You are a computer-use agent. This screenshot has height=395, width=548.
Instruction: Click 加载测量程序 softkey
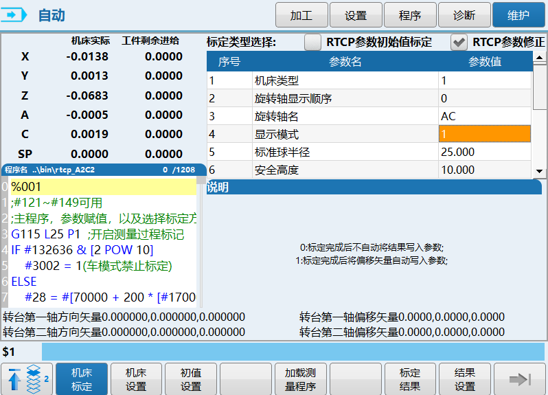point(301,379)
